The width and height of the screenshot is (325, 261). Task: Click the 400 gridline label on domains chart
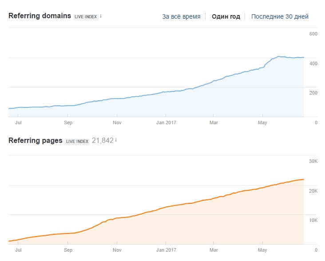tap(313, 63)
